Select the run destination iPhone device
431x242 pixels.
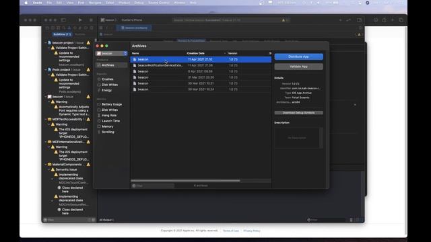pos(132,20)
